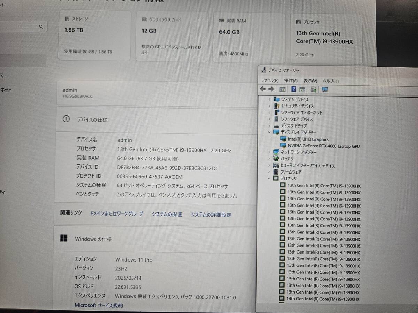The image size is (418, 313).
Task: Collapse the ディスプレイ アダプター tree node
Action: [269, 132]
